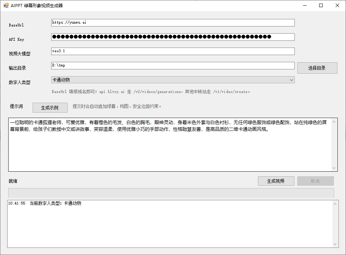Click the 输出目录 label
Screen dimensions: 346x255
click(18, 68)
